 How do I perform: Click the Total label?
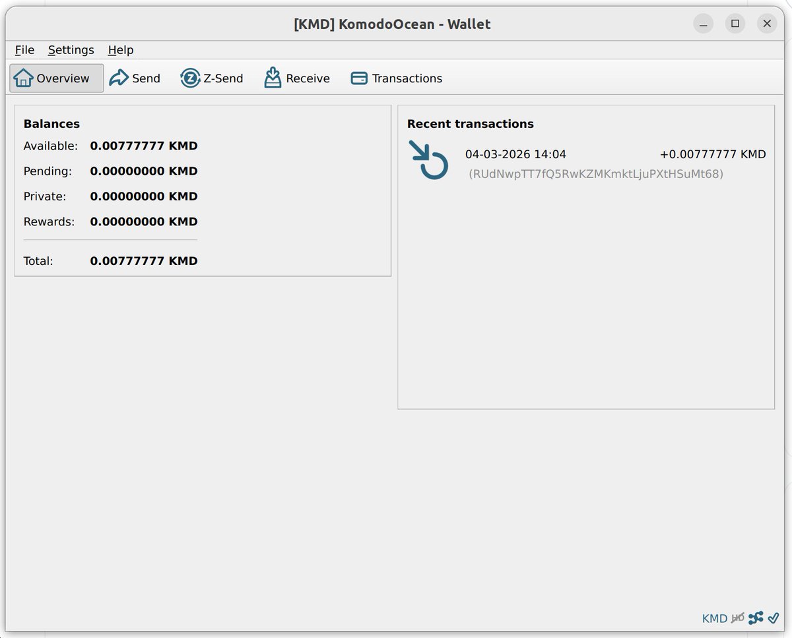point(38,261)
